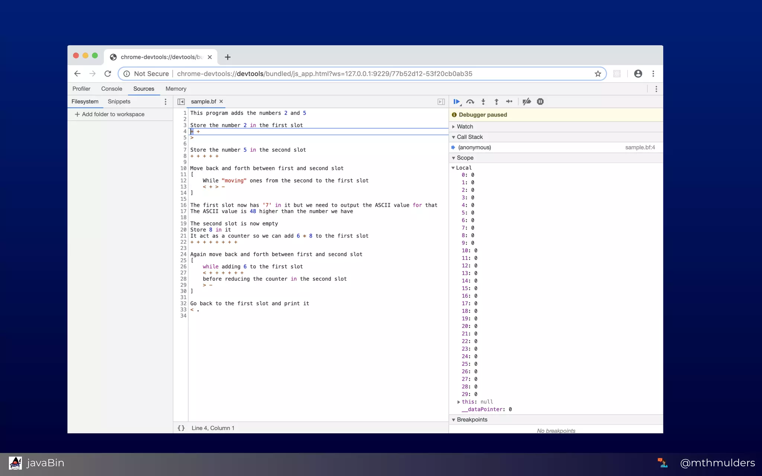Click the Step into arrow icon
Screen dimensions: 762x476
pyautogui.click(x=483, y=102)
